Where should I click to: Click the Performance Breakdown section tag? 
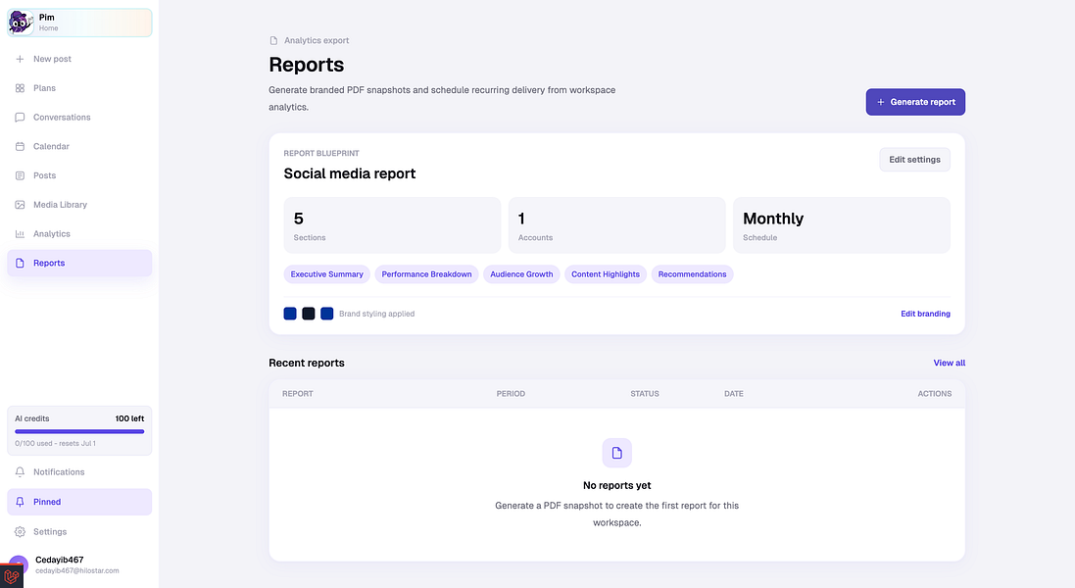tap(426, 274)
